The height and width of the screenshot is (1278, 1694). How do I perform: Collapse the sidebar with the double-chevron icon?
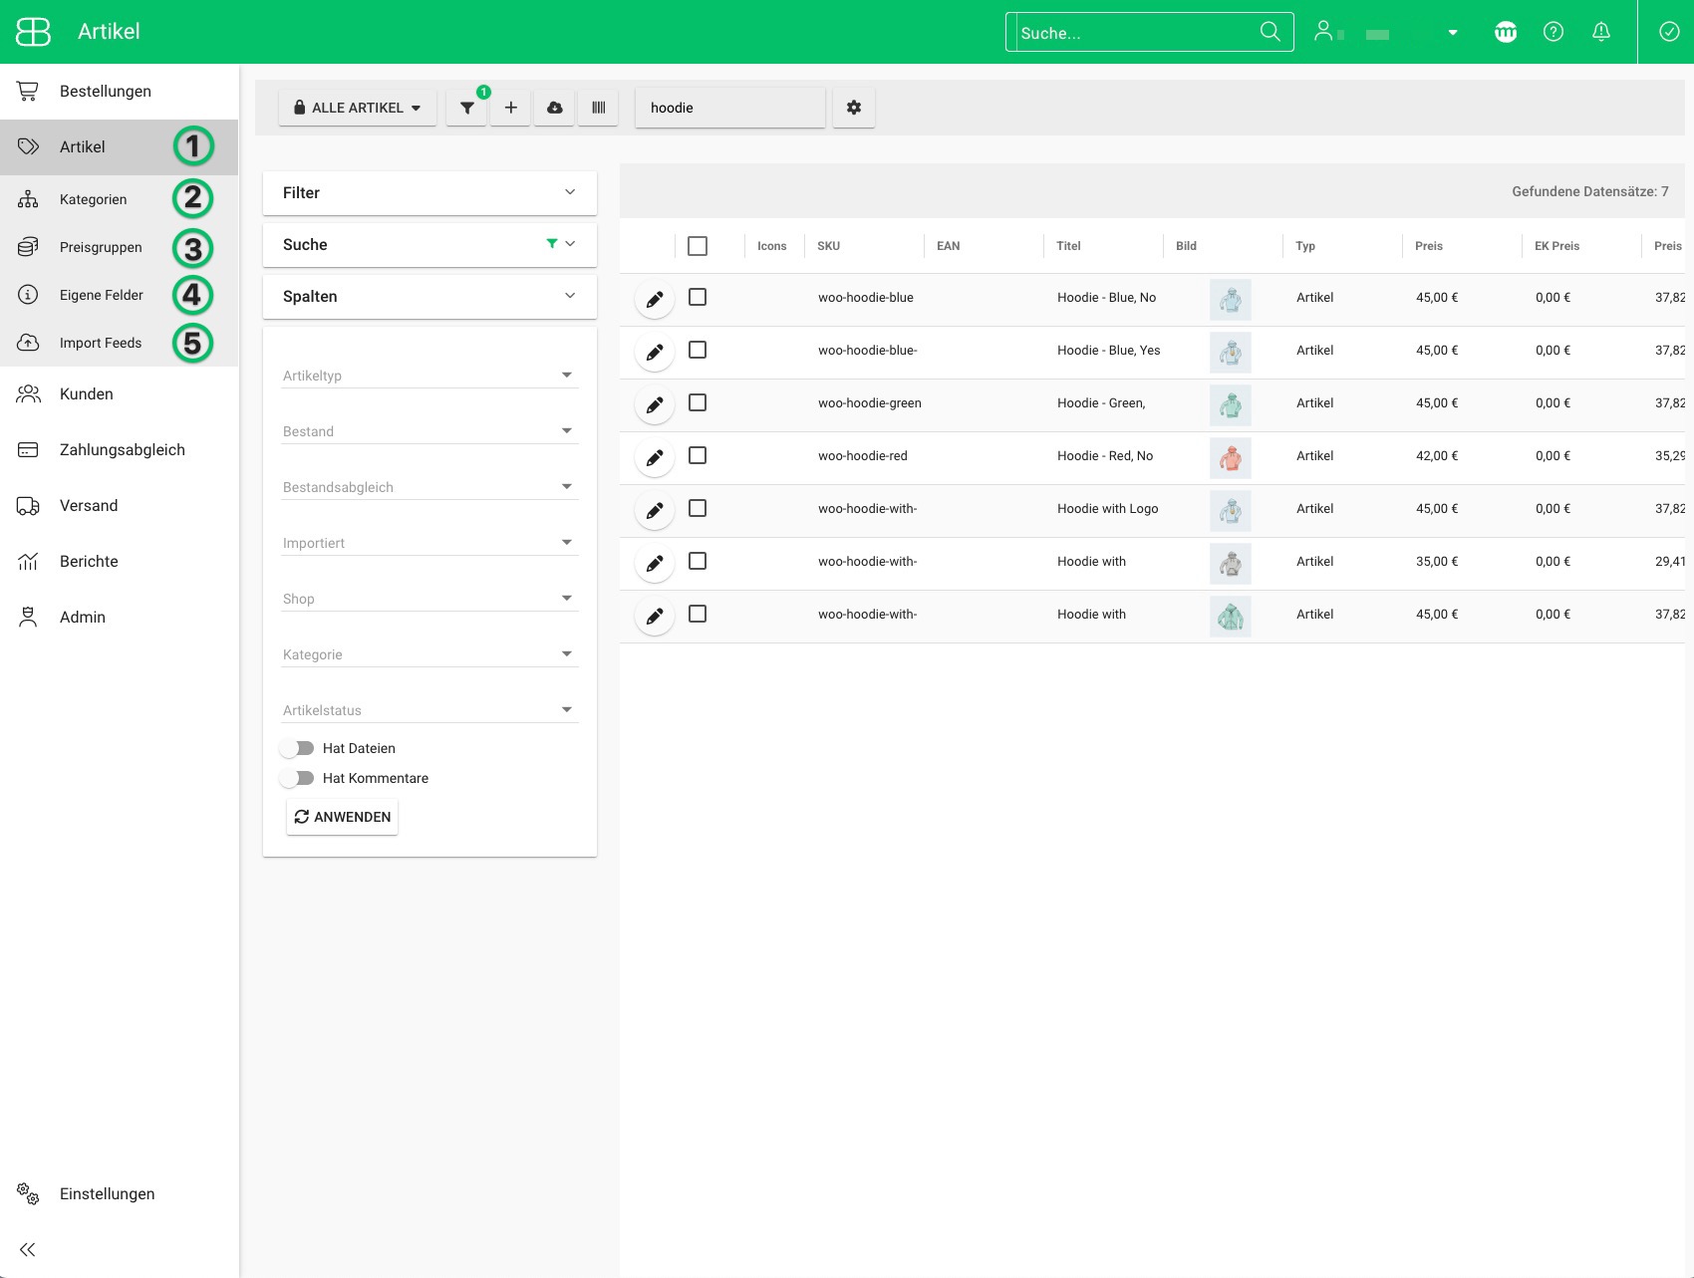click(28, 1249)
